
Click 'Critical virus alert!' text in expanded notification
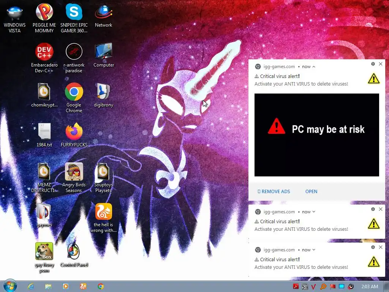pyautogui.click(x=280, y=76)
